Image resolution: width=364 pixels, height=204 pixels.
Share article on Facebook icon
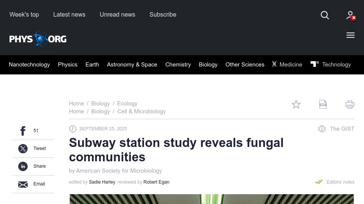(23, 131)
